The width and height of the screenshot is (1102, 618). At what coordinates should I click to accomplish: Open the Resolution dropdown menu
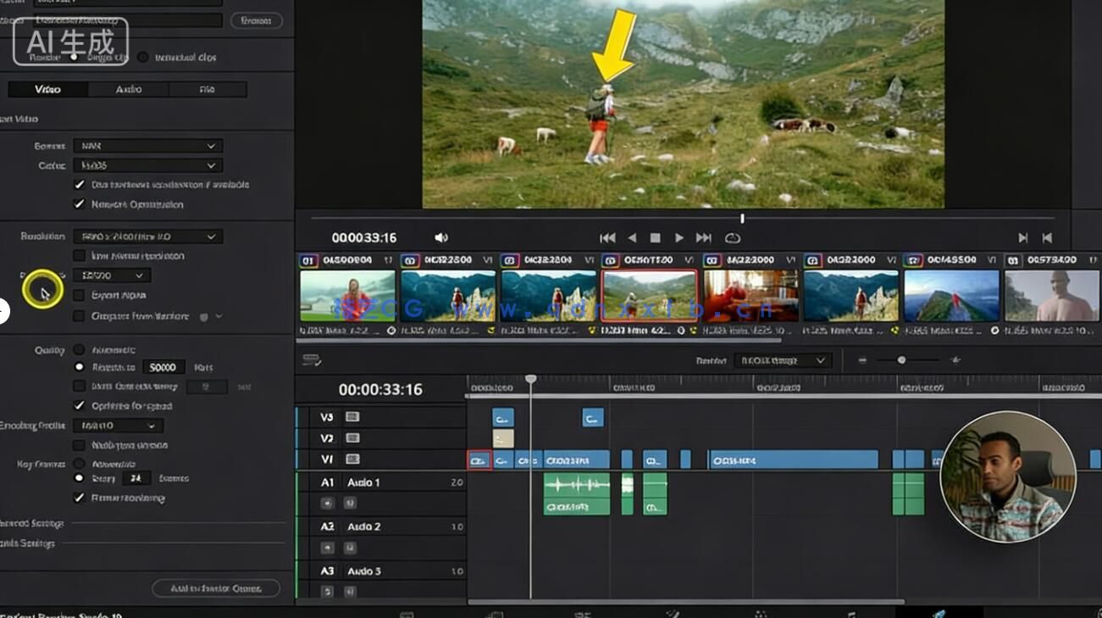[147, 236]
